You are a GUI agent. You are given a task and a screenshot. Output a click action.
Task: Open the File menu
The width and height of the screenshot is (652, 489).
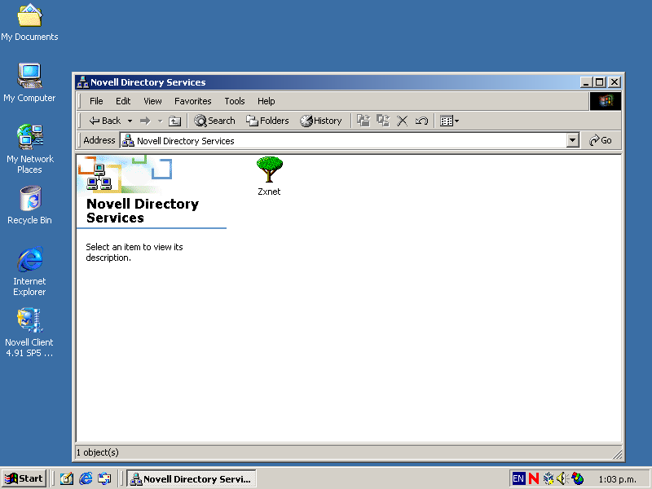[x=96, y=101]
